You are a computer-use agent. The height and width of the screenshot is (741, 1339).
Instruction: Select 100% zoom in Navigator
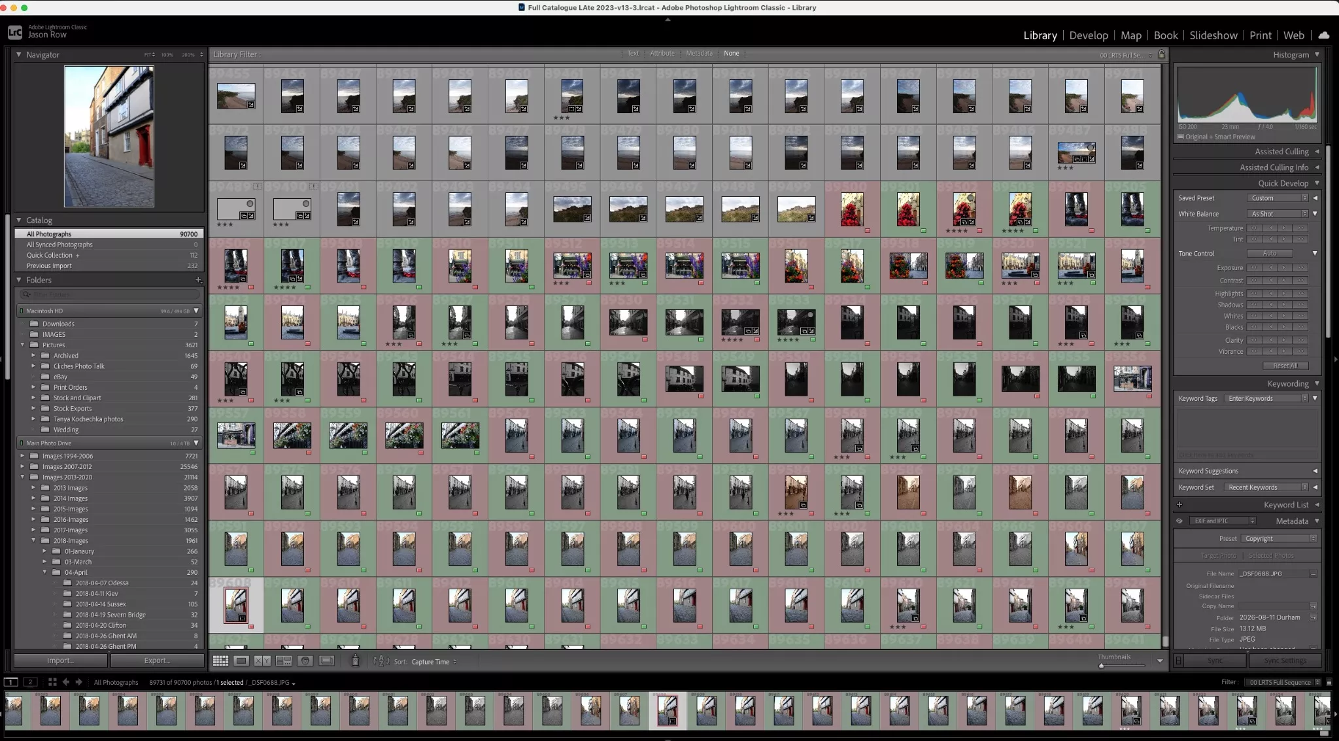(167, 55)
